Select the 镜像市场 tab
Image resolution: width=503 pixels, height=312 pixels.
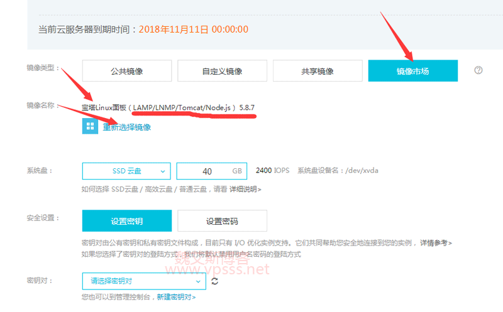tap(412, 71)
